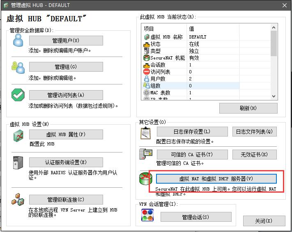Click the CA certificate computer icon
Image resolution: width=292 pixels, height=232 pixels.
point(146,154)
